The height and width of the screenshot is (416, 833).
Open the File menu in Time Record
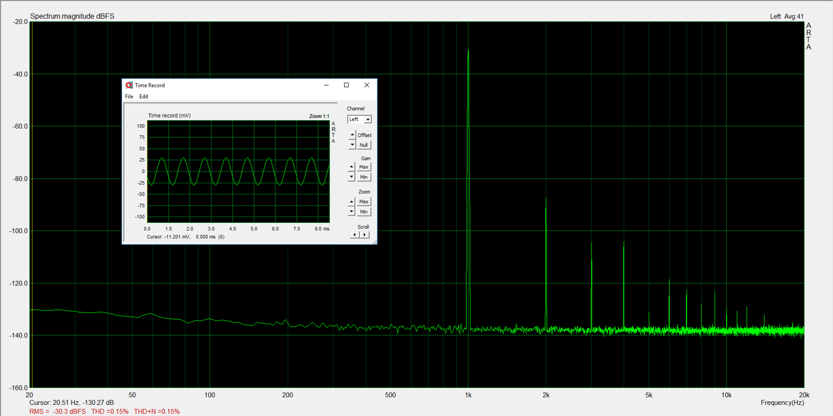(x=129, y=96)
